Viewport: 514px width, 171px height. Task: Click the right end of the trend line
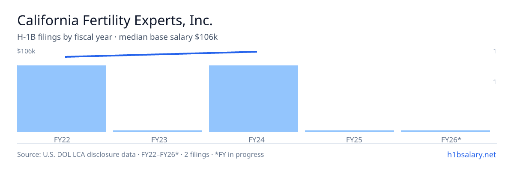click(x=257, y=52)
